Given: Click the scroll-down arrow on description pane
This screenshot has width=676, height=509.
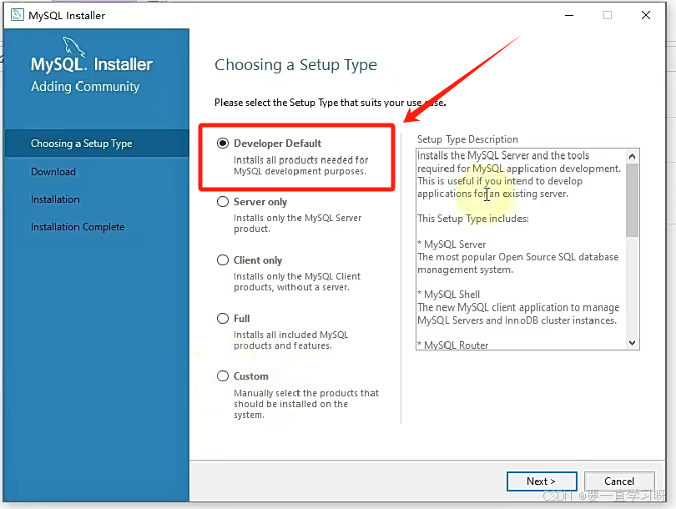Looking at the screenshot, I should pyautogui.click(x=632, y=342).
